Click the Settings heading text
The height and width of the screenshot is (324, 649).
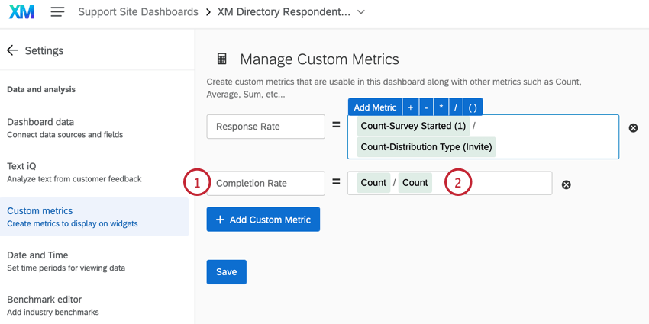44,50
